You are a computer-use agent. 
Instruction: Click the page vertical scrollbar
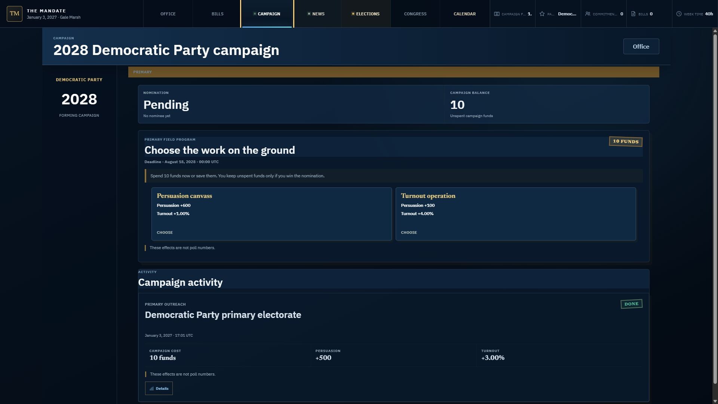click(x=715, y=209)
